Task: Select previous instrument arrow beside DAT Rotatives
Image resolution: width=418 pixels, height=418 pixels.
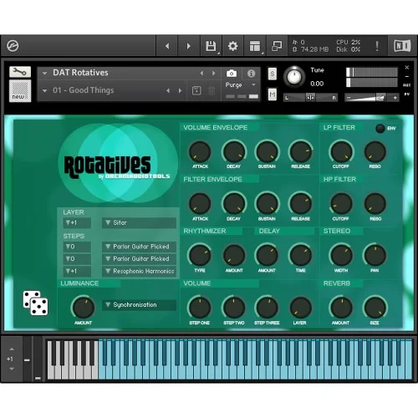Action: (x=201, y=74)
